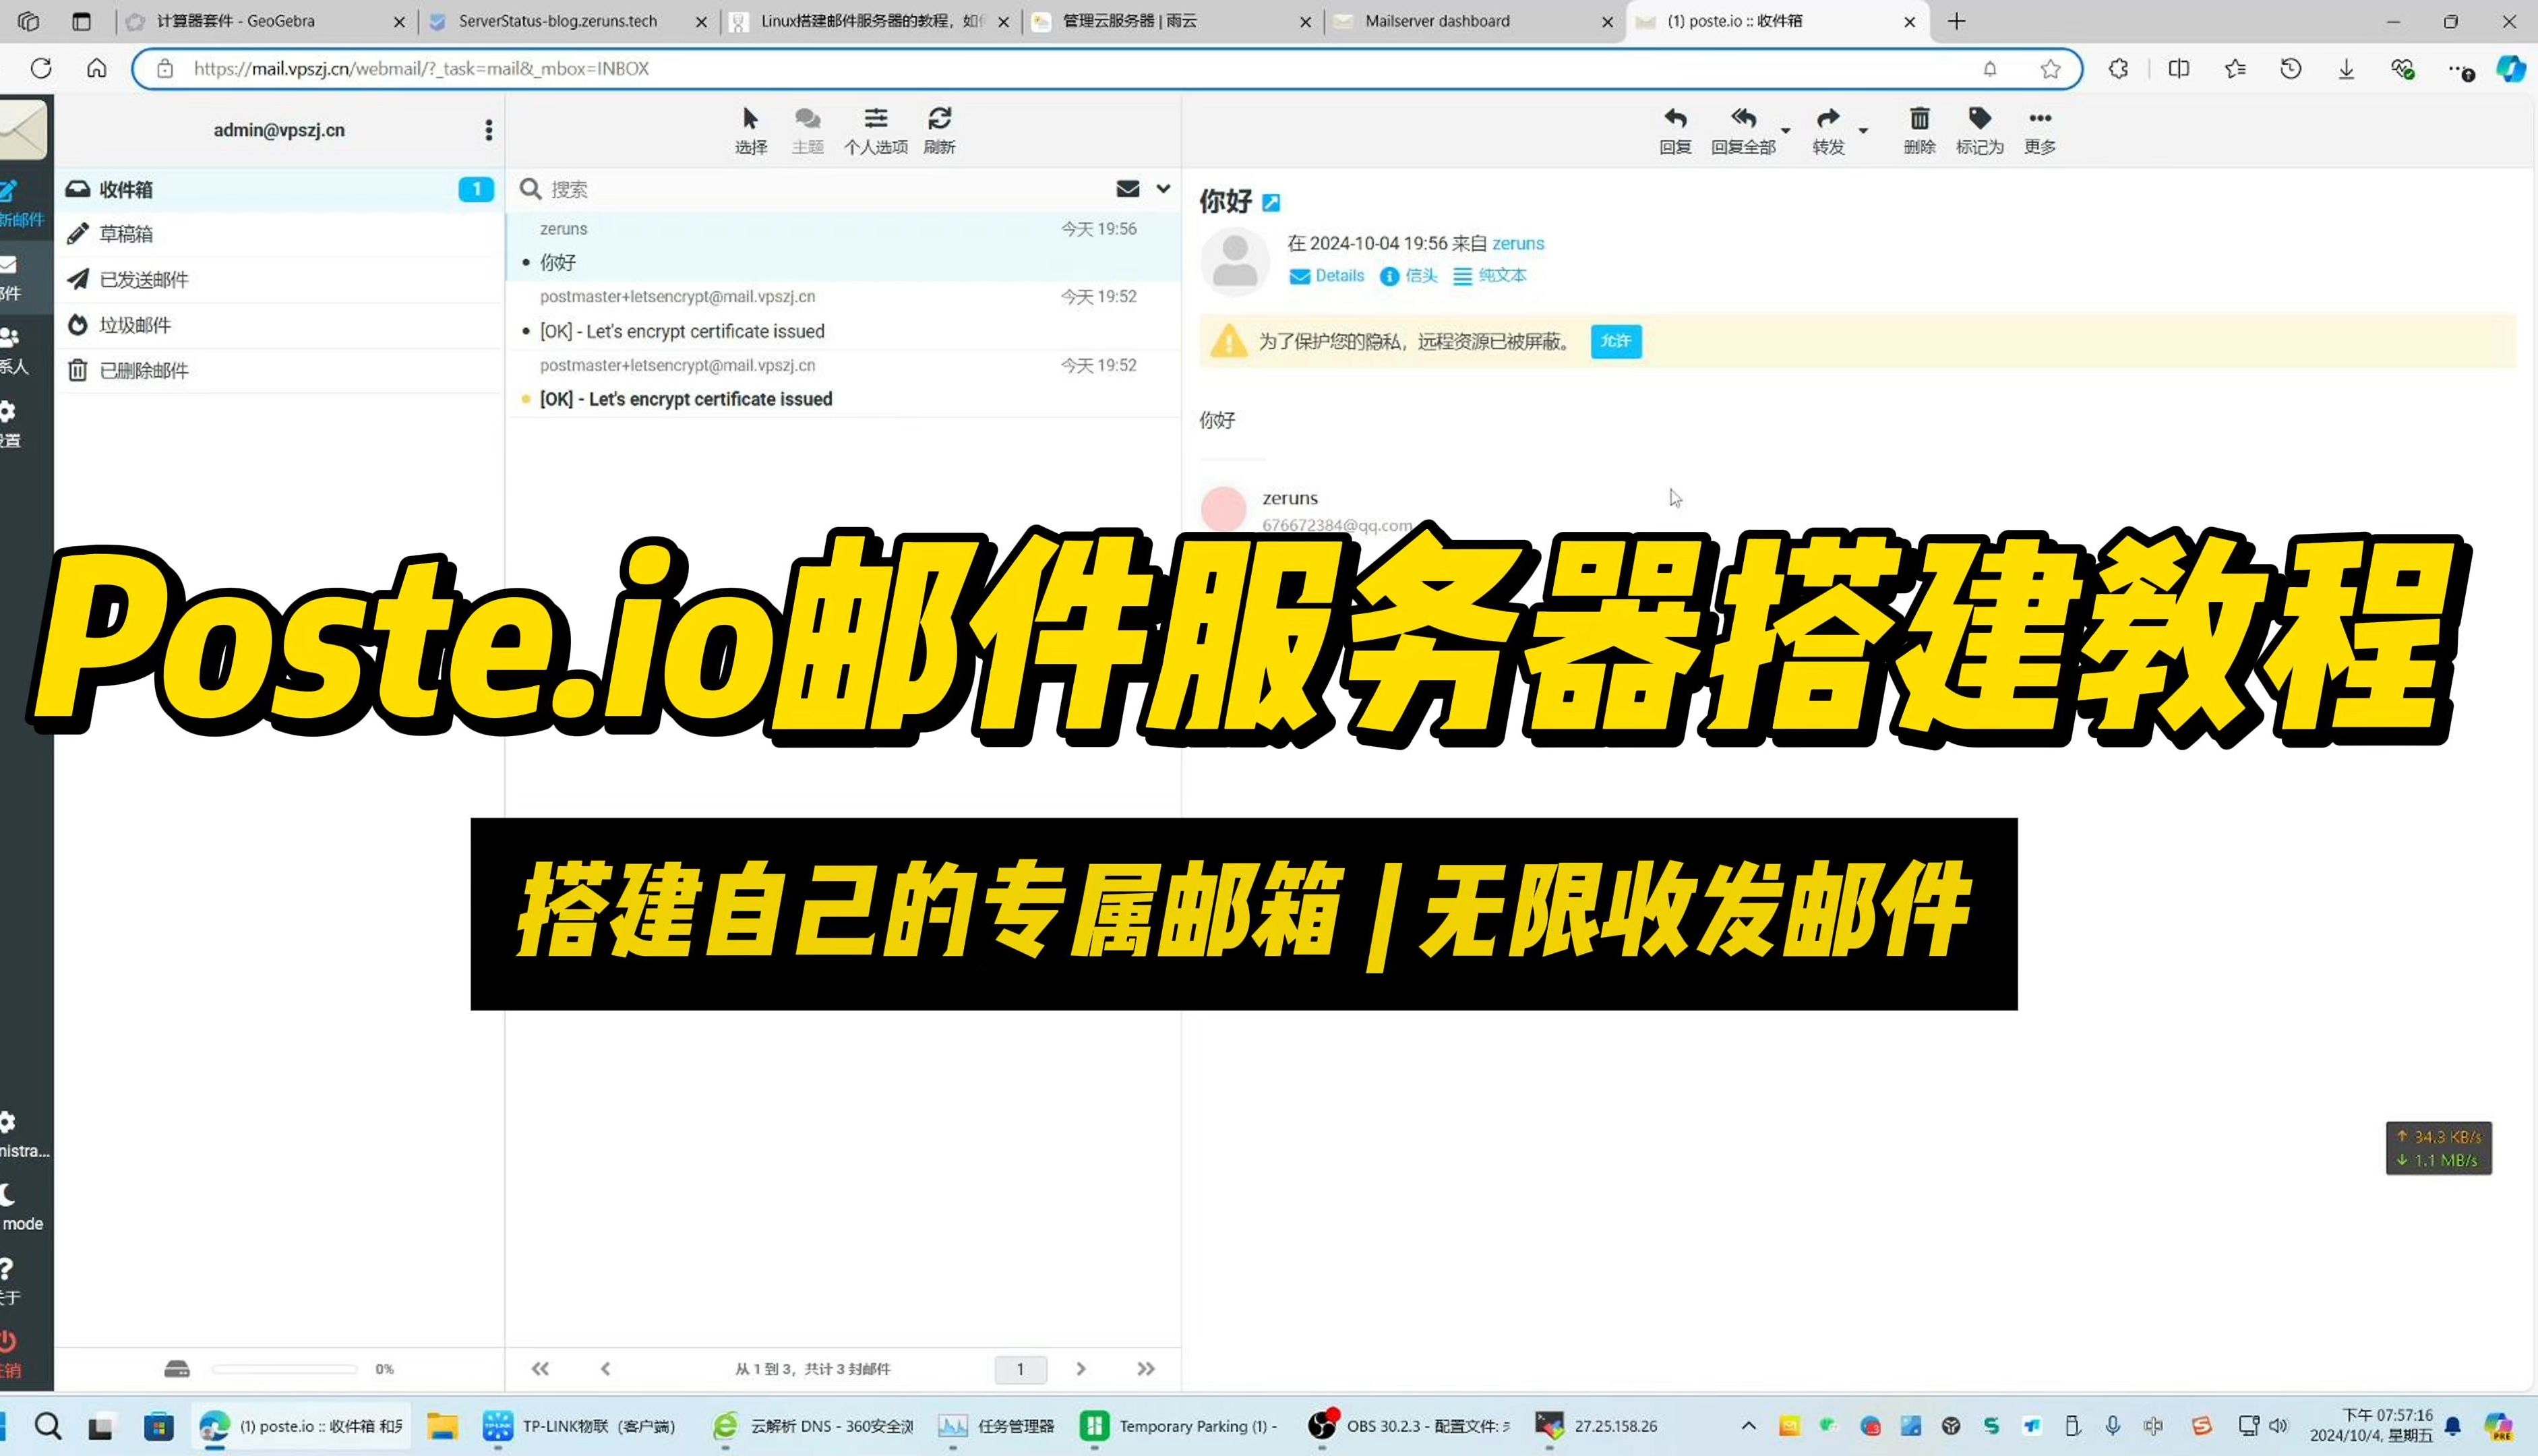The width and height of the screenshot is (2538, 1456).
Task: Click the Forward (转发) icon
Action: (1828, 130)
